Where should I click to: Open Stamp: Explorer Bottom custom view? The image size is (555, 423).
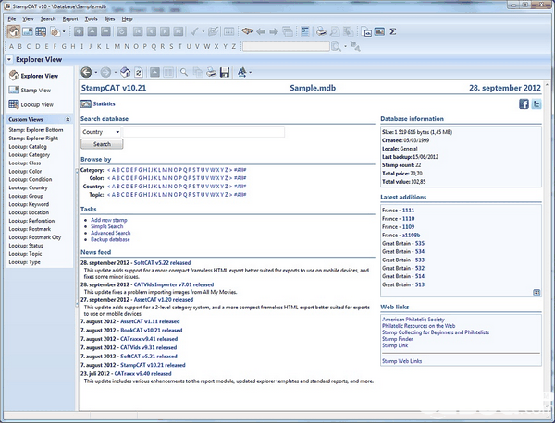click(36, 130)
